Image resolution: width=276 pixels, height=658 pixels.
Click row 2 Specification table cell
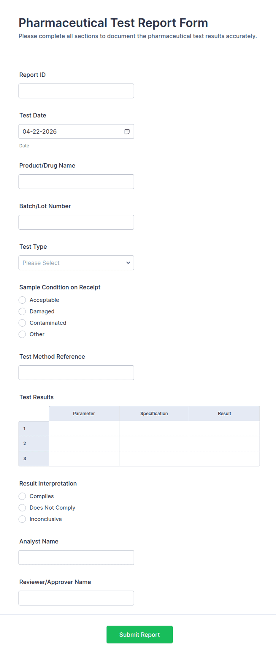tap(154, 444)
